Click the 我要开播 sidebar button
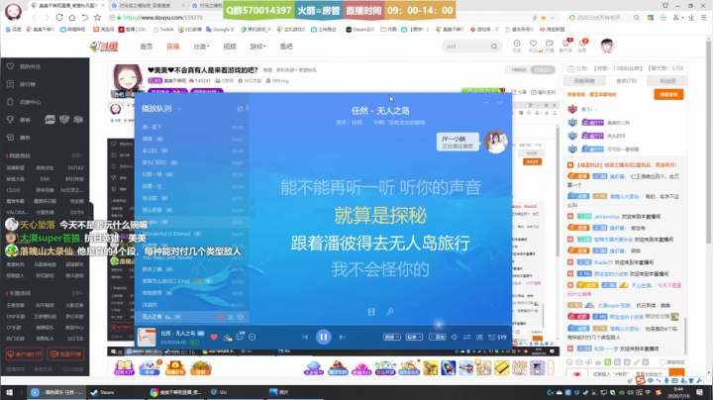The width and height of the screenshot is (713, 400). point(66,354)
